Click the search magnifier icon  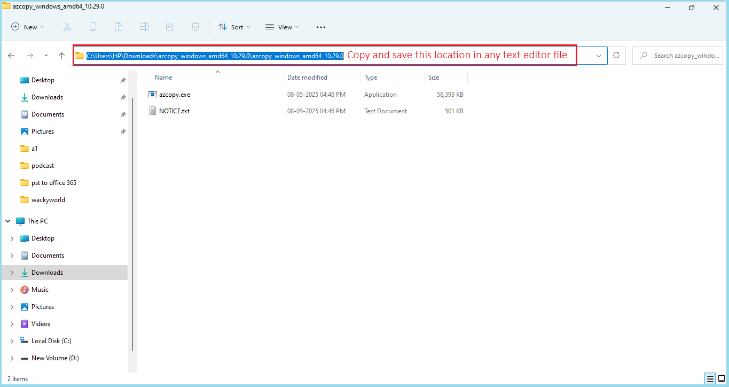(644, 56)
